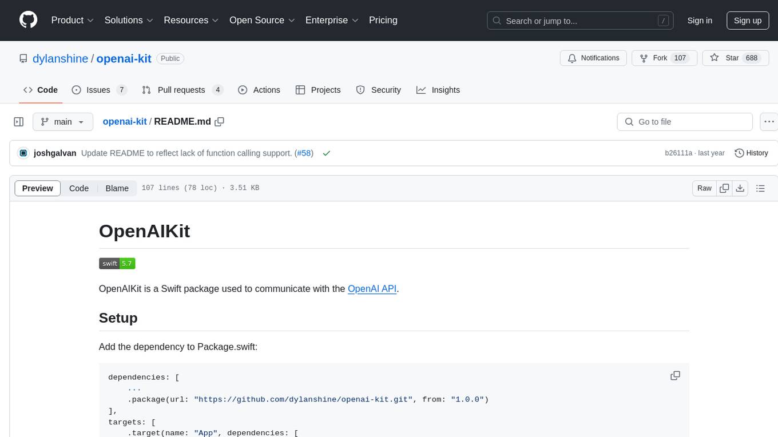Go to openai-kit root in breadcrumb
The height and width of the screenshot is (437, 778).
125,121
